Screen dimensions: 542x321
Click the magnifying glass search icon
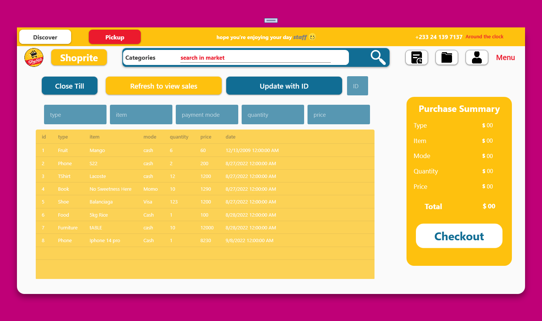click(x=378, y=57)
